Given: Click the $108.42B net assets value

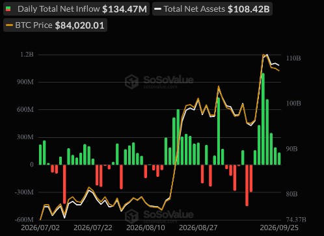Looking at the screenshot, I should coord(249,9).
